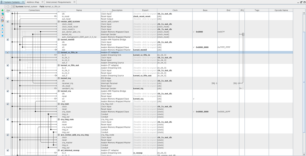Click the move down arrow icon
Image resolution: width=306 pixels, height=156 pixels.
(x=2, y=32)
